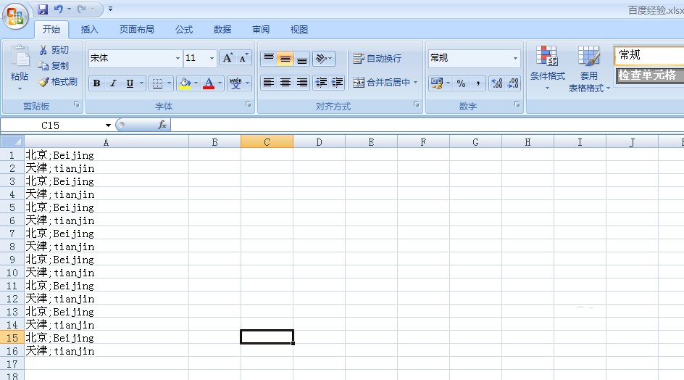Open Conditional Formatting (条件格式)
The width and height of the screenshot is (684, 380).
point(547,67)
